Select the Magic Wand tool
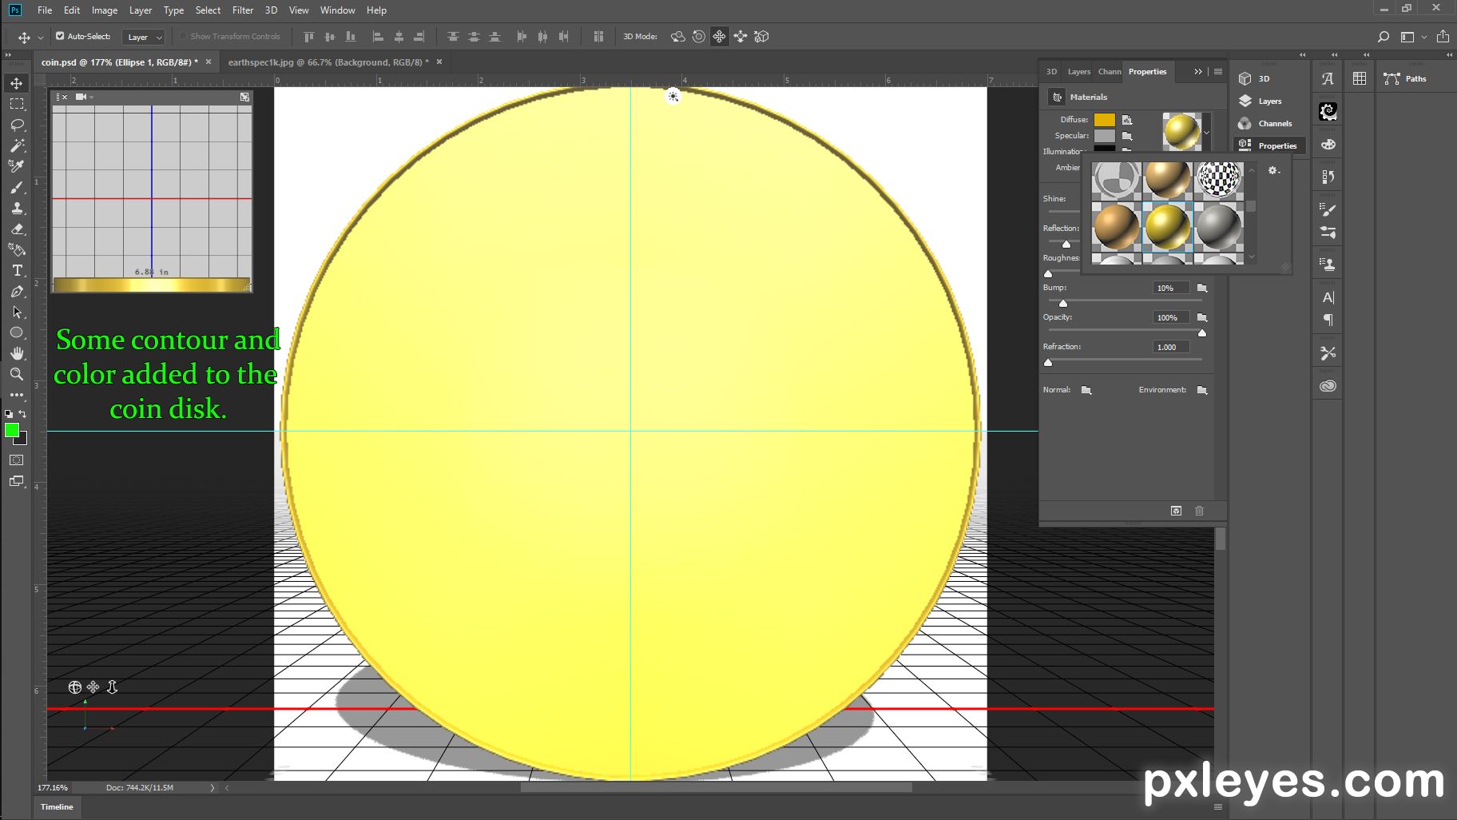This screenshot has width=1457, height=820. [17, 145]
